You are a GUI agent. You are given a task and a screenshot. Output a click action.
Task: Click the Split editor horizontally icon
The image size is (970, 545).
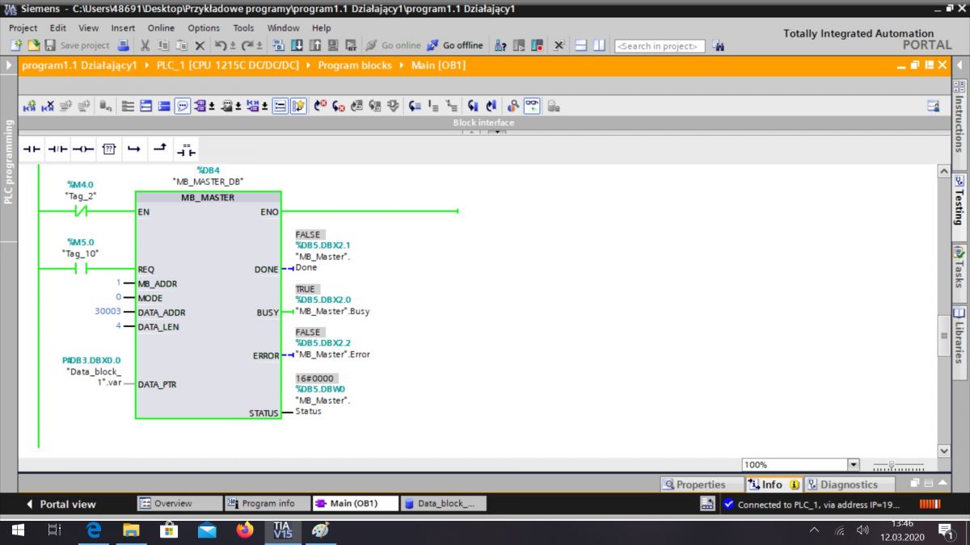(x=580, y=45)
